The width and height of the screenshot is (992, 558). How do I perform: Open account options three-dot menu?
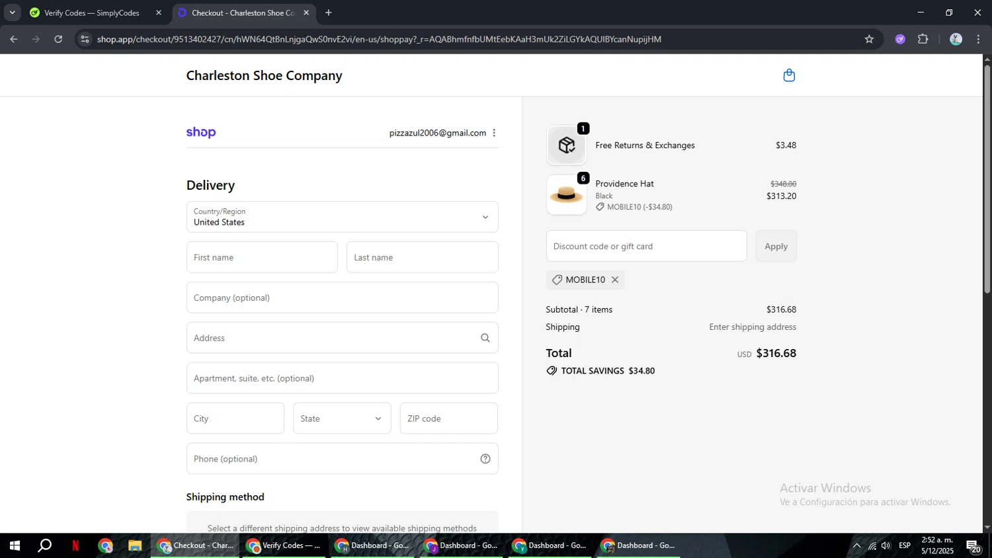coord(494,133)
